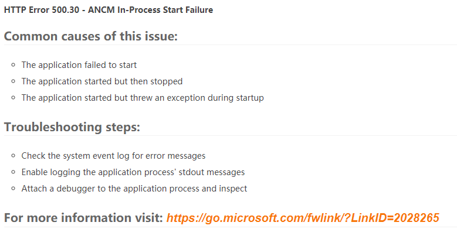Click 'LinkID=2028265' part of the orange link

tap(395, 218)
